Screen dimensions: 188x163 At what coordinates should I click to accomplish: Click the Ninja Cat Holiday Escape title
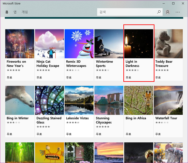point(48,64)
